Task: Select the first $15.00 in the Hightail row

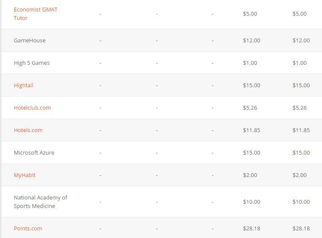Action: [252, 85]
